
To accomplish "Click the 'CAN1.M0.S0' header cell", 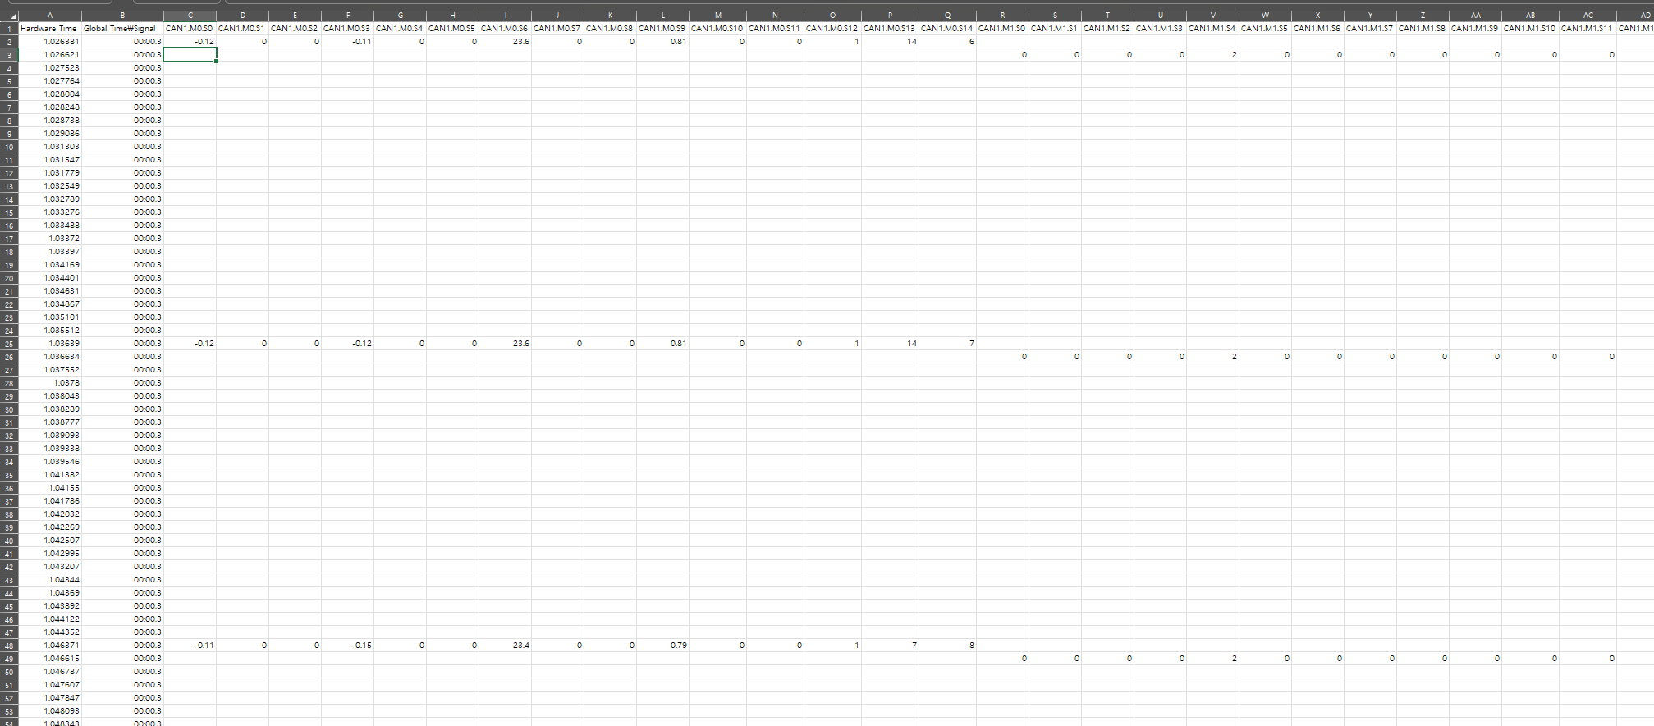I will (x=190, y=29).
